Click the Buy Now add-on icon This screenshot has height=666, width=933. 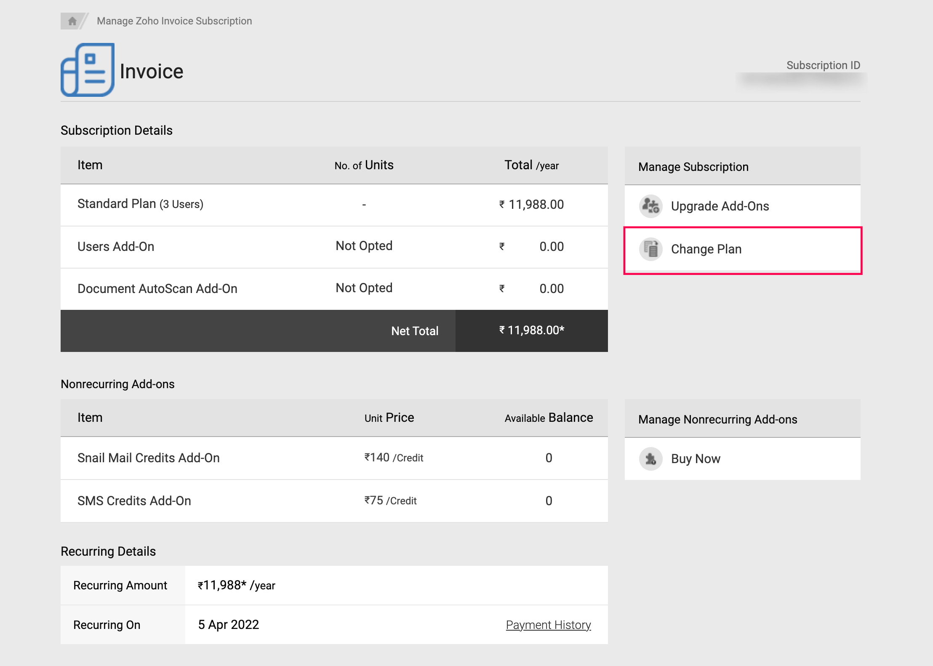[x=650, y=459]
